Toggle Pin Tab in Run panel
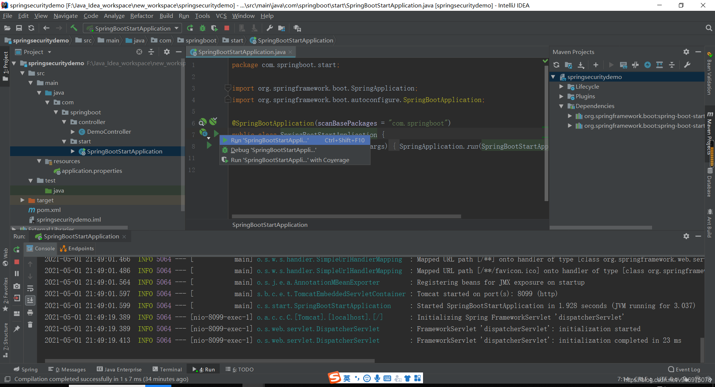Image resolution: width=715 pixels, height=387 pixels. tap(16, 329)
